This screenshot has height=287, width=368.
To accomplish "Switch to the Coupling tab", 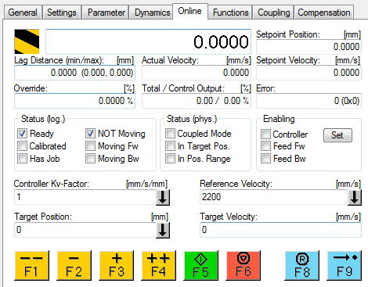I will coord(273,13).
